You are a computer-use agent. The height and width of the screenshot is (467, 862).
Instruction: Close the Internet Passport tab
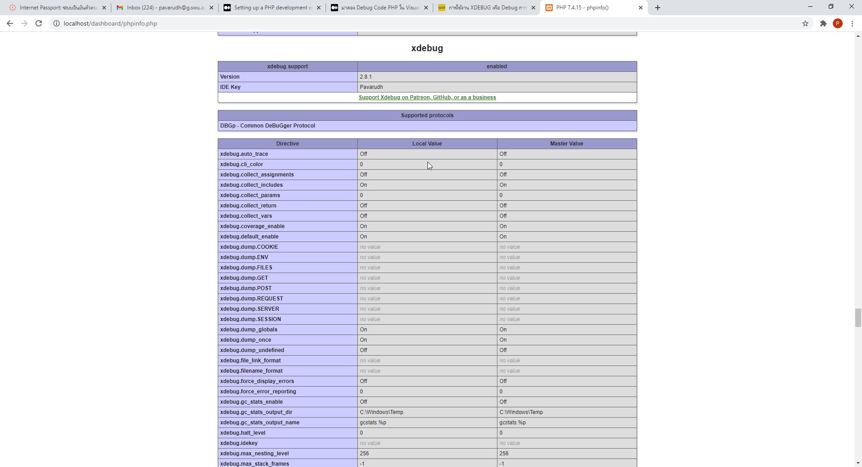(x=104, y=8)
